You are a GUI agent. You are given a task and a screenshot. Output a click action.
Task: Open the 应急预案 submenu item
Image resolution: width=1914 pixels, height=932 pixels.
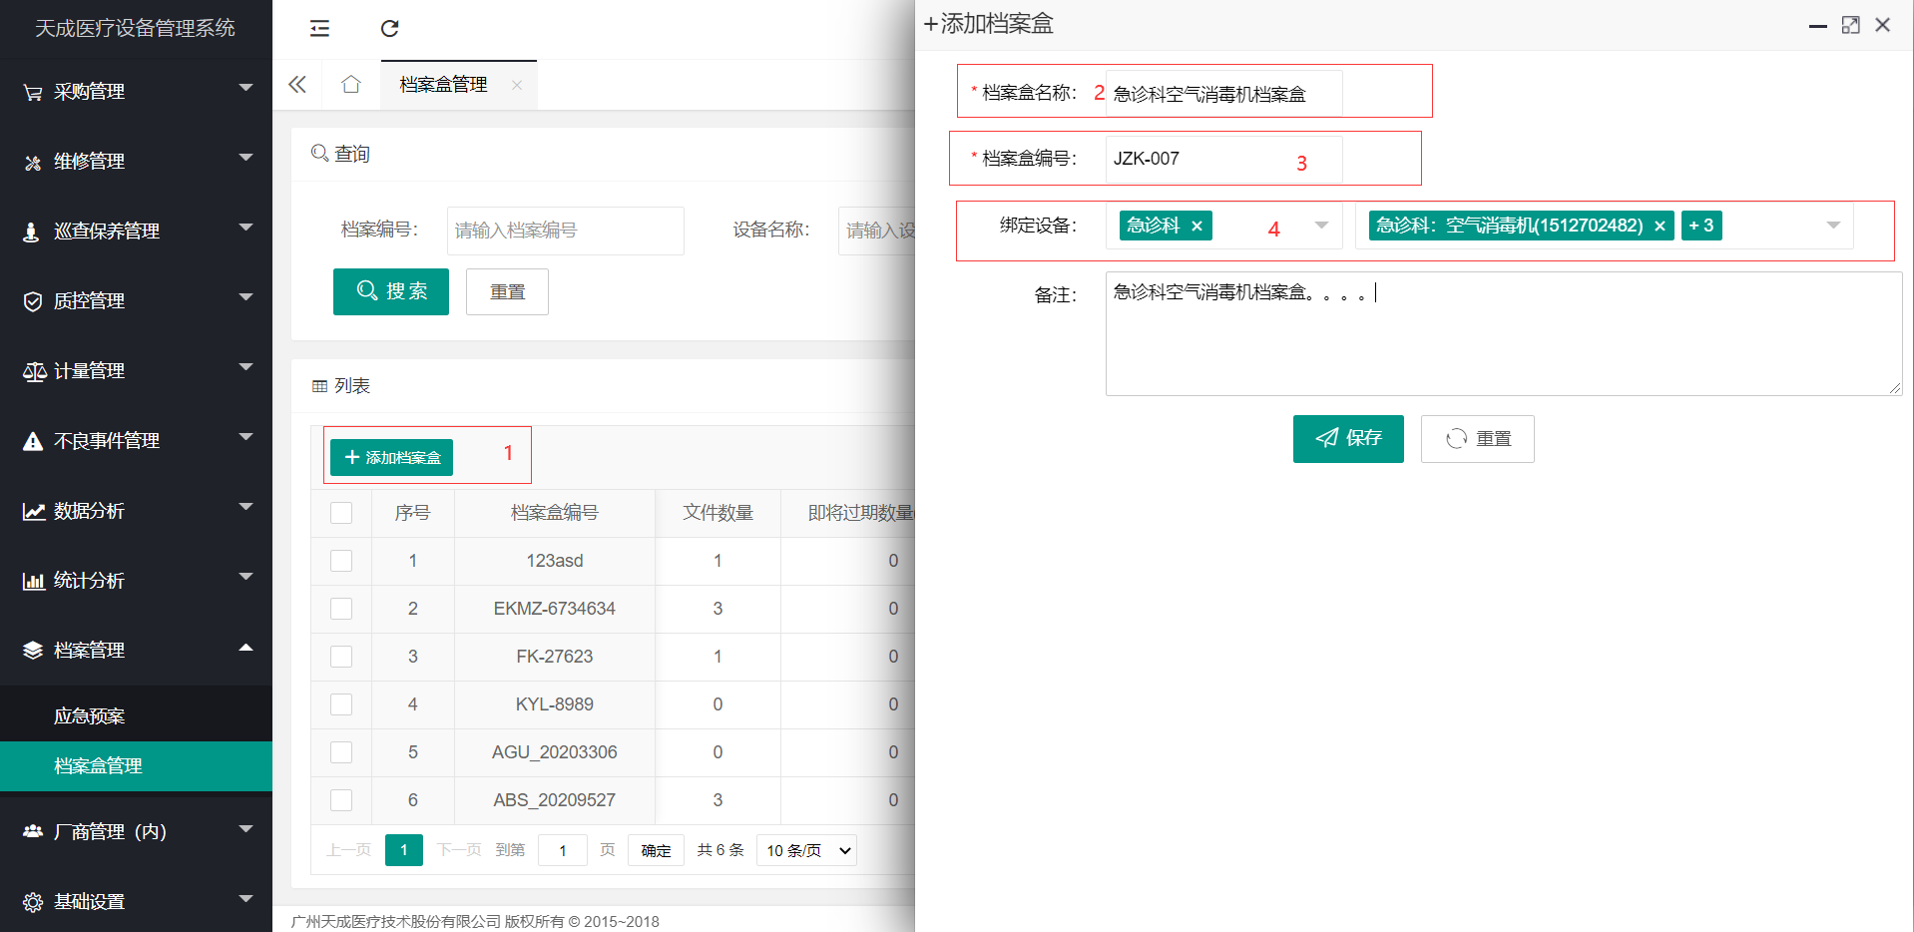point(136,716)
